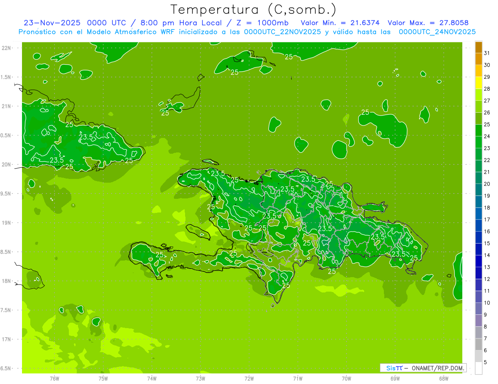Click the "0000UTC_22NOV2025" initialization time
Image resolution: width=498 pixels, height=384 pixels.
pyautogui.click(x=283, y=32)
